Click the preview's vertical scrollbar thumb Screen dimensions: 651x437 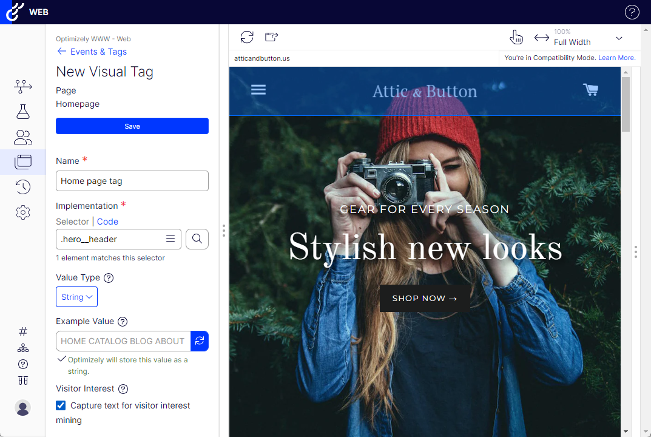click(626, 103)
